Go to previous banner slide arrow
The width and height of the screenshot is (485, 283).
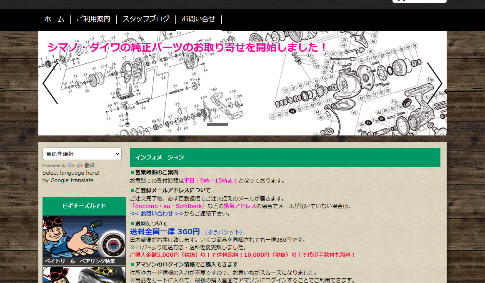50,83
